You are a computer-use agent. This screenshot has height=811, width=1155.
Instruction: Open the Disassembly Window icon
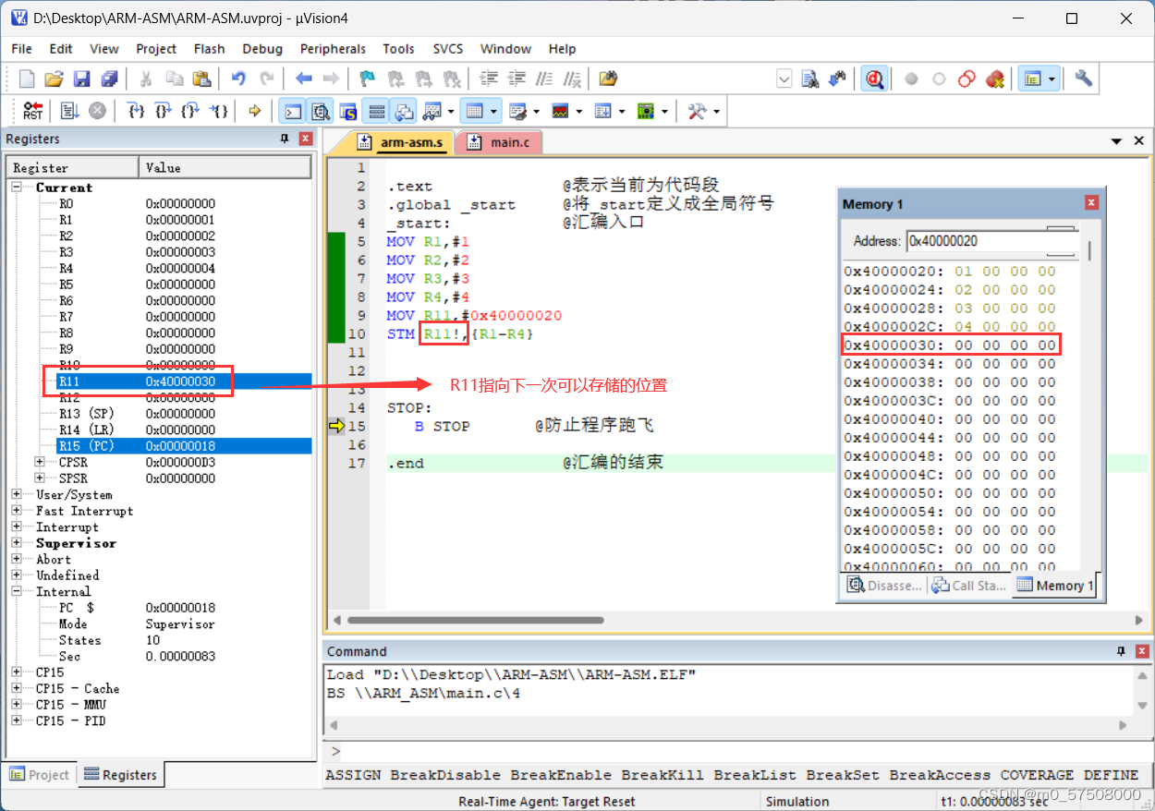[321, 111]
